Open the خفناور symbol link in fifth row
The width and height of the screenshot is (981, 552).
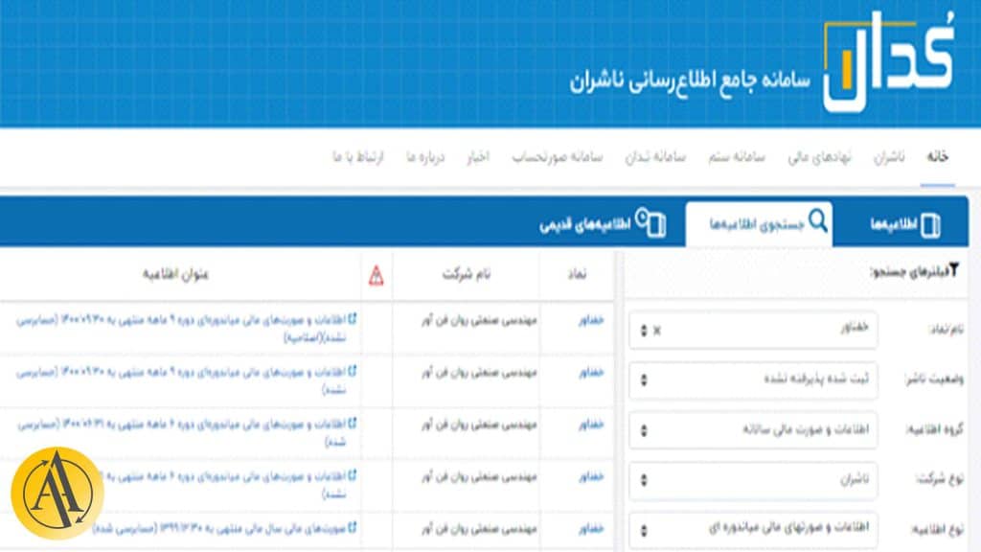coord(591,529)
